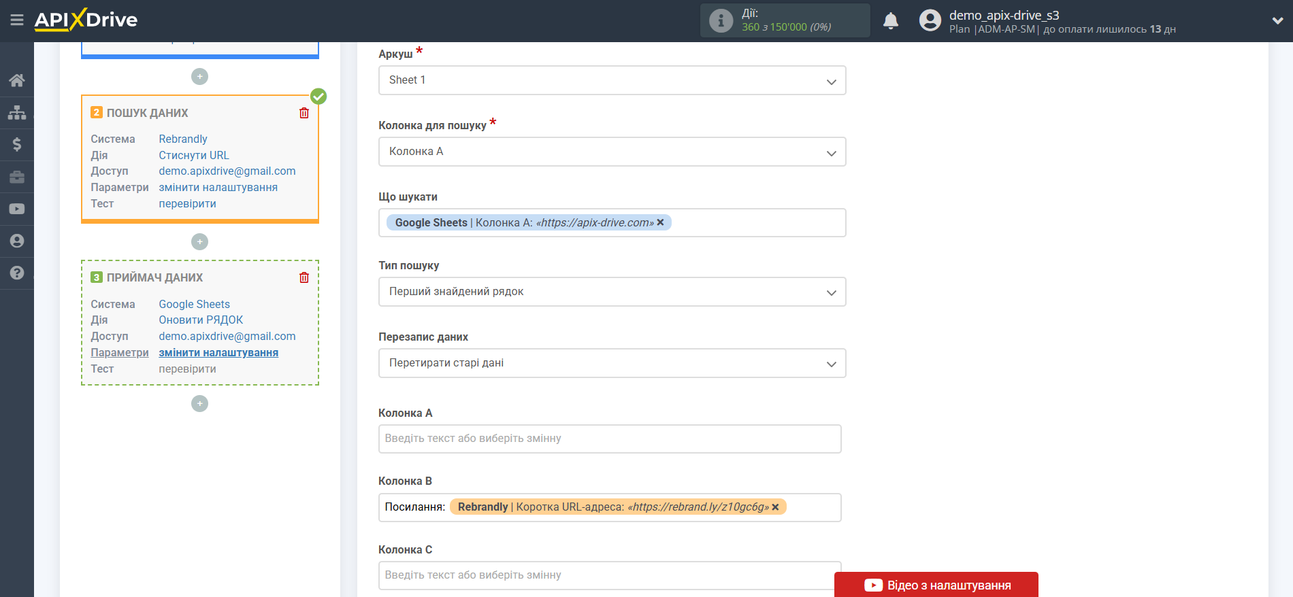Click the actions counter 360 з 150'000
This screenshot has width=1293, height=597.
coord(786,27)
